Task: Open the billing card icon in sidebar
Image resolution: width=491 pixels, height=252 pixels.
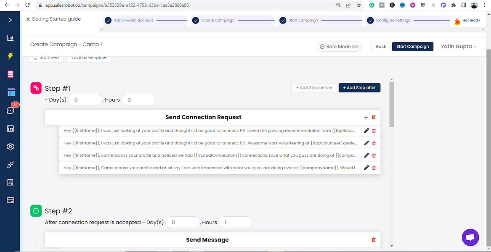Action: 11,200
